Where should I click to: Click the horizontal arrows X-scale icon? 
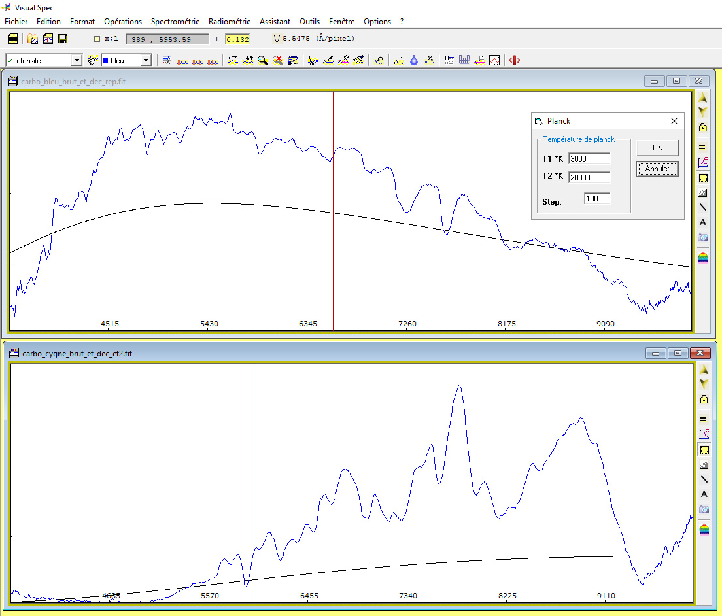[233, 60]
